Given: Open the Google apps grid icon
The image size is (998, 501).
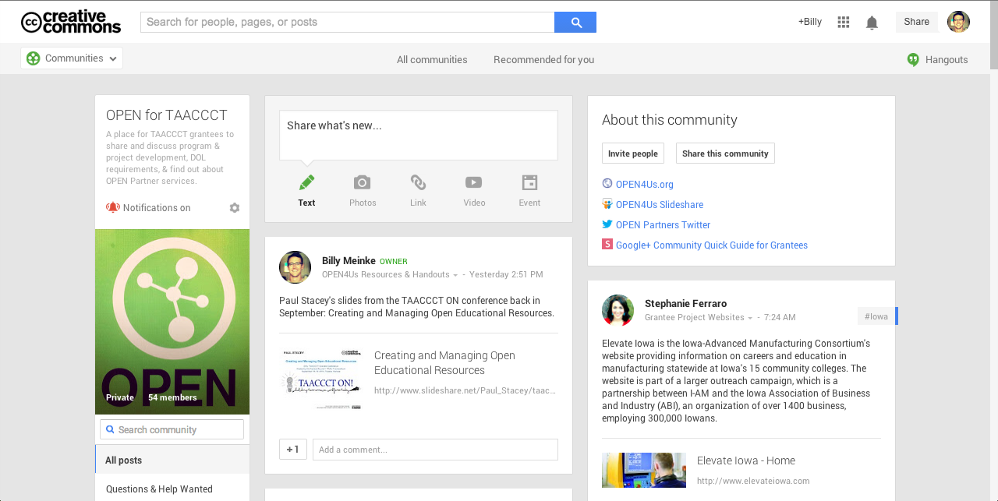Looking at the screenshot, I should (844, 22).
